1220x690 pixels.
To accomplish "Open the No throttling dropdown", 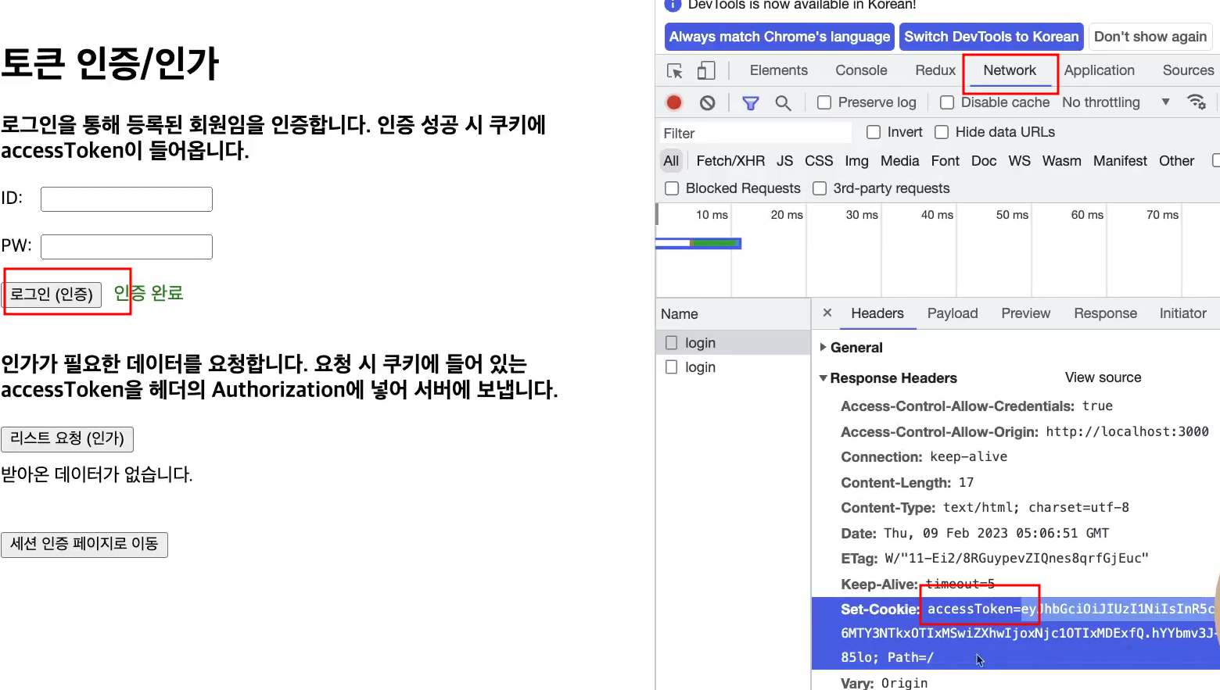I will (x=1116, y=102).
